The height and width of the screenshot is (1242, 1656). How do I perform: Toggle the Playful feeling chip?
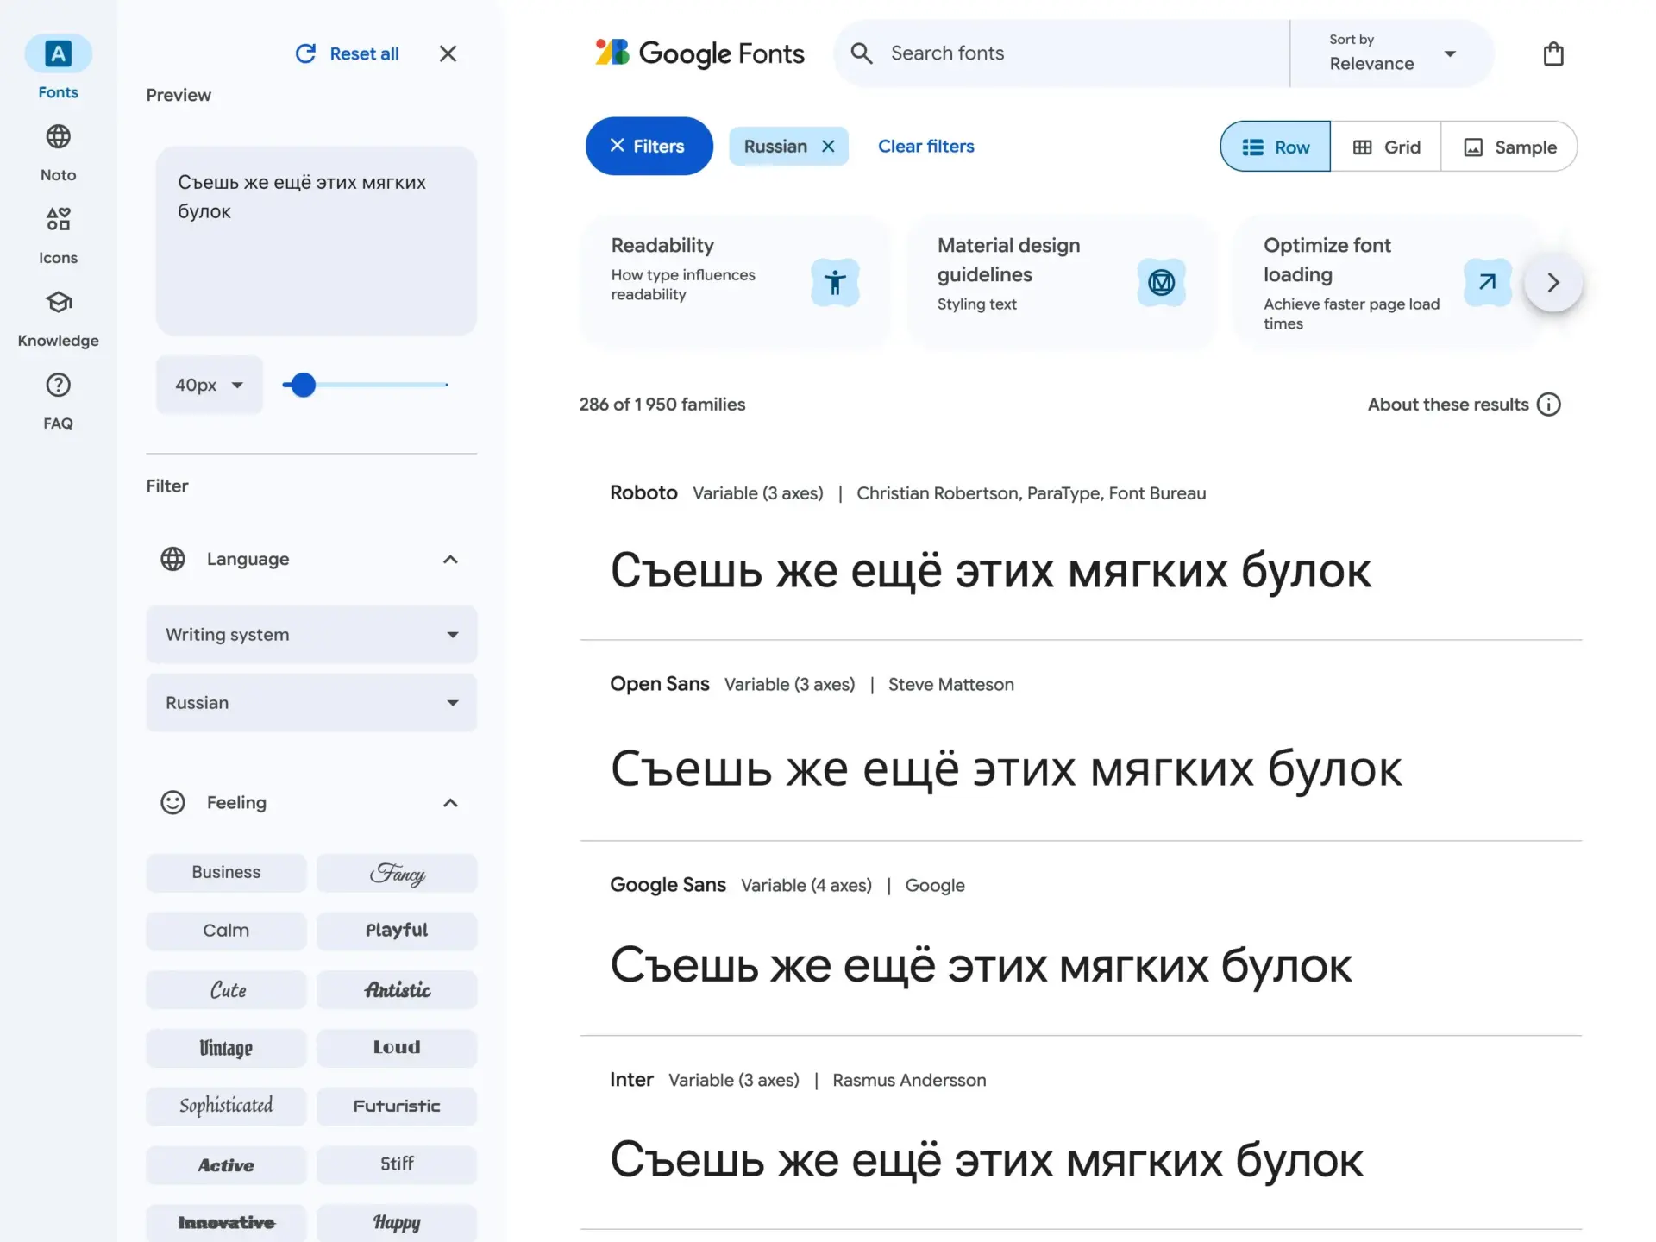click(x=397, y=931)
